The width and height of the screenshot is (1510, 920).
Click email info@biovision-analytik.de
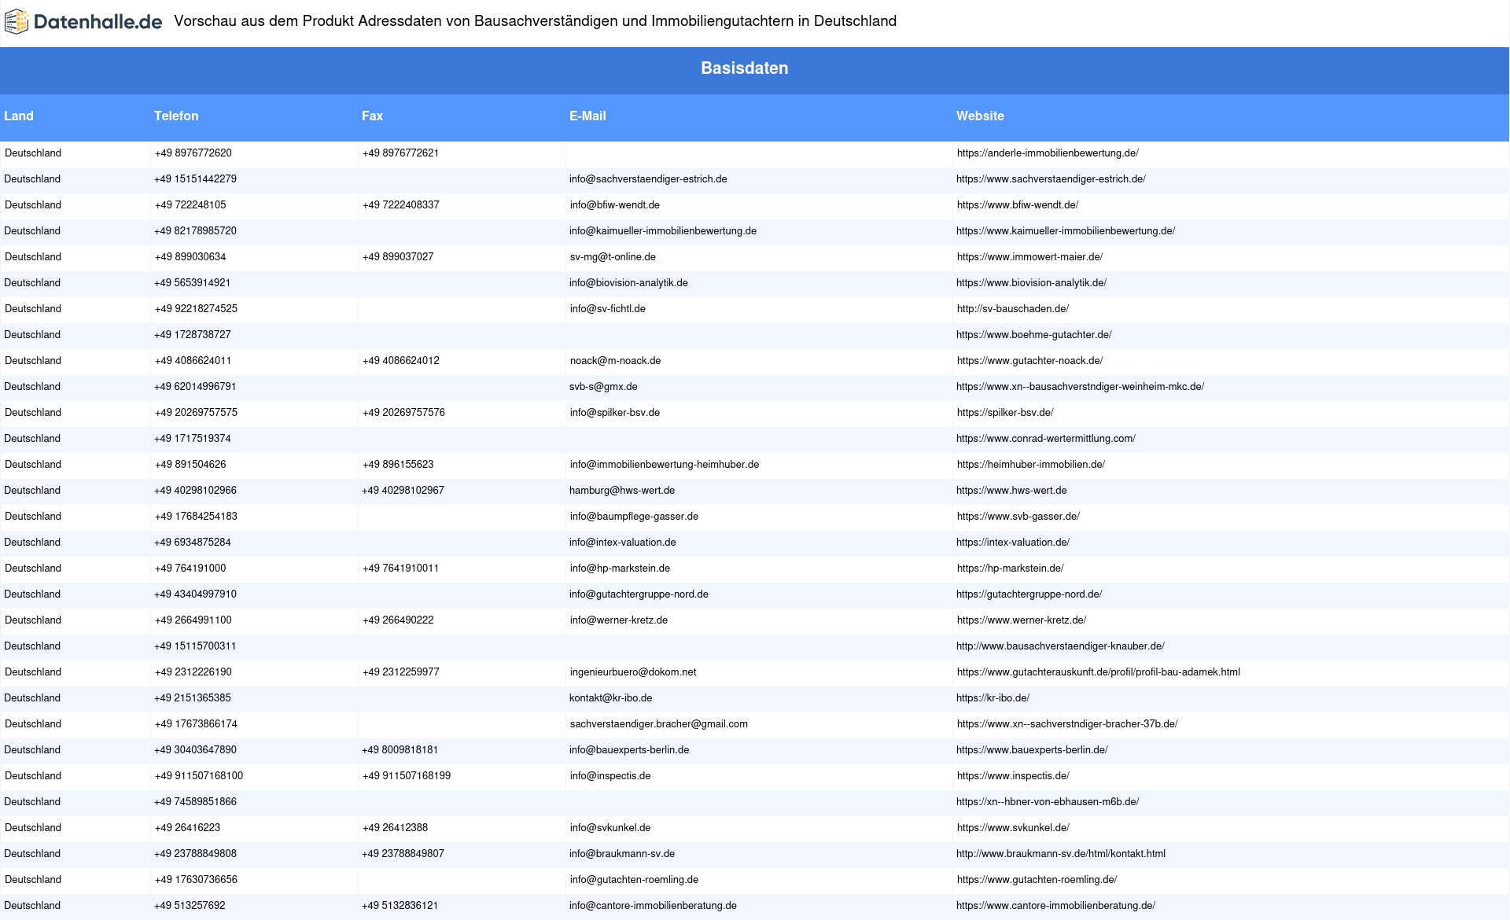[628, 283]
